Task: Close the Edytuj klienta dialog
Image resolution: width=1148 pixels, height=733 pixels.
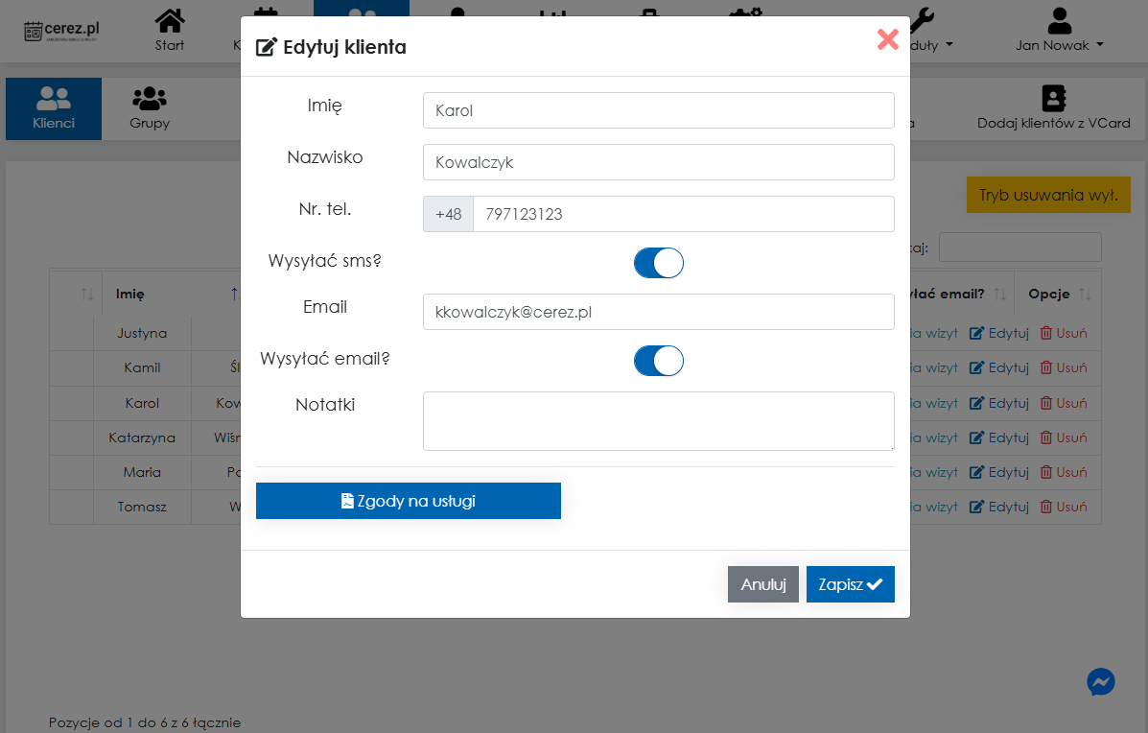Action: (x=887, y=39)
